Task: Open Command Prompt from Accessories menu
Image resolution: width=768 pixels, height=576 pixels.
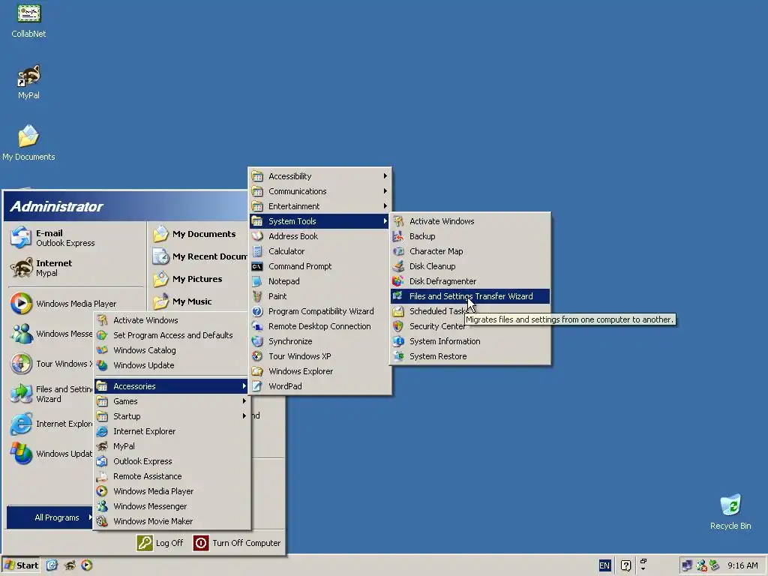Action: click(319, 266)
